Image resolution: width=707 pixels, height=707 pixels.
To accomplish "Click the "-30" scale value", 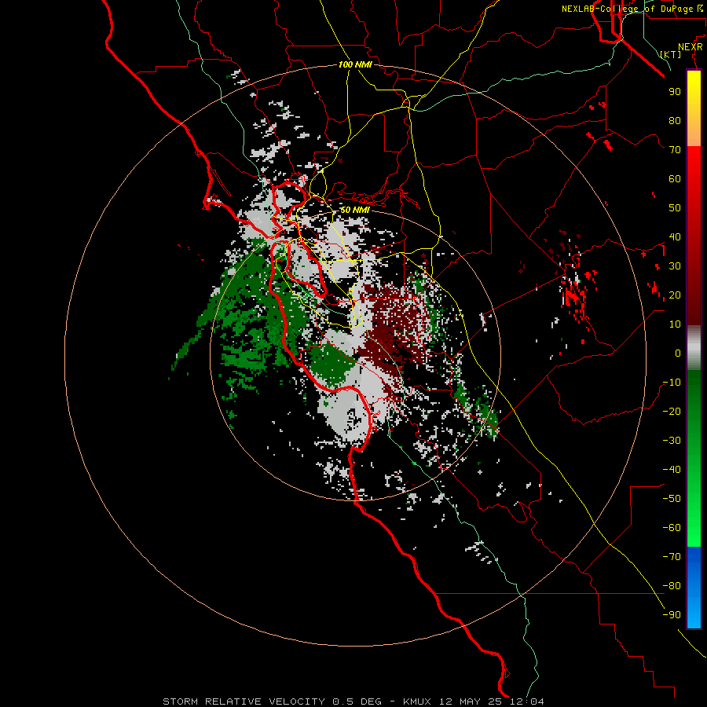I will (672, 441).
